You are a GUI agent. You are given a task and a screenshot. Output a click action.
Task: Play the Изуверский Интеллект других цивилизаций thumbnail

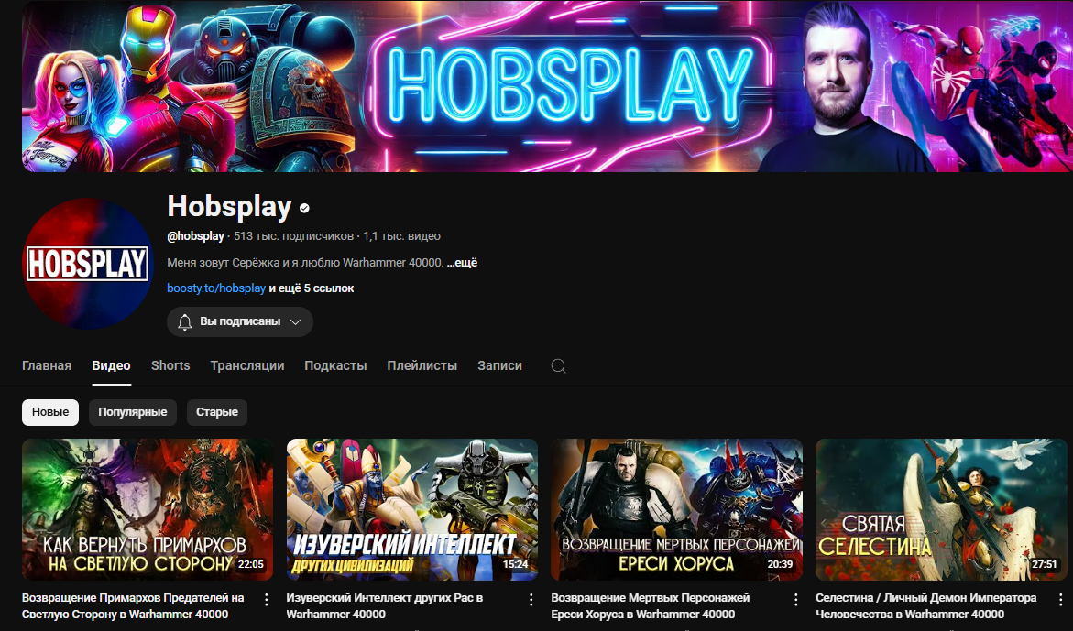pyautogui.click(x=412, y=509)
